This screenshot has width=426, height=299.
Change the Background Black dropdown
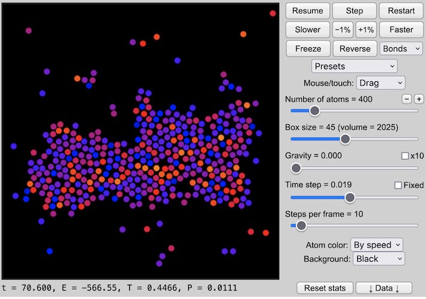pos(377,258)
